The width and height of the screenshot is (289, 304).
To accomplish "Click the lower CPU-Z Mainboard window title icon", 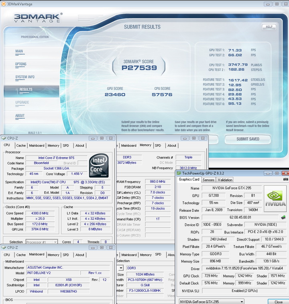I will 4,247.
